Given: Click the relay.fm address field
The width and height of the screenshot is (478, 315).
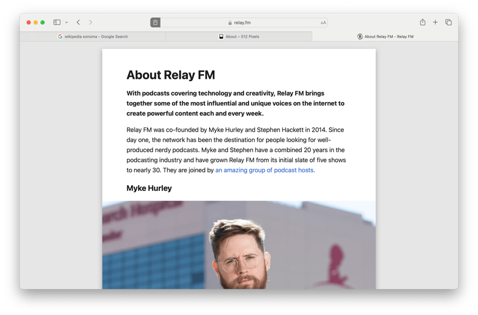Looking at the screenshot, I should click(x=239, y=22).
